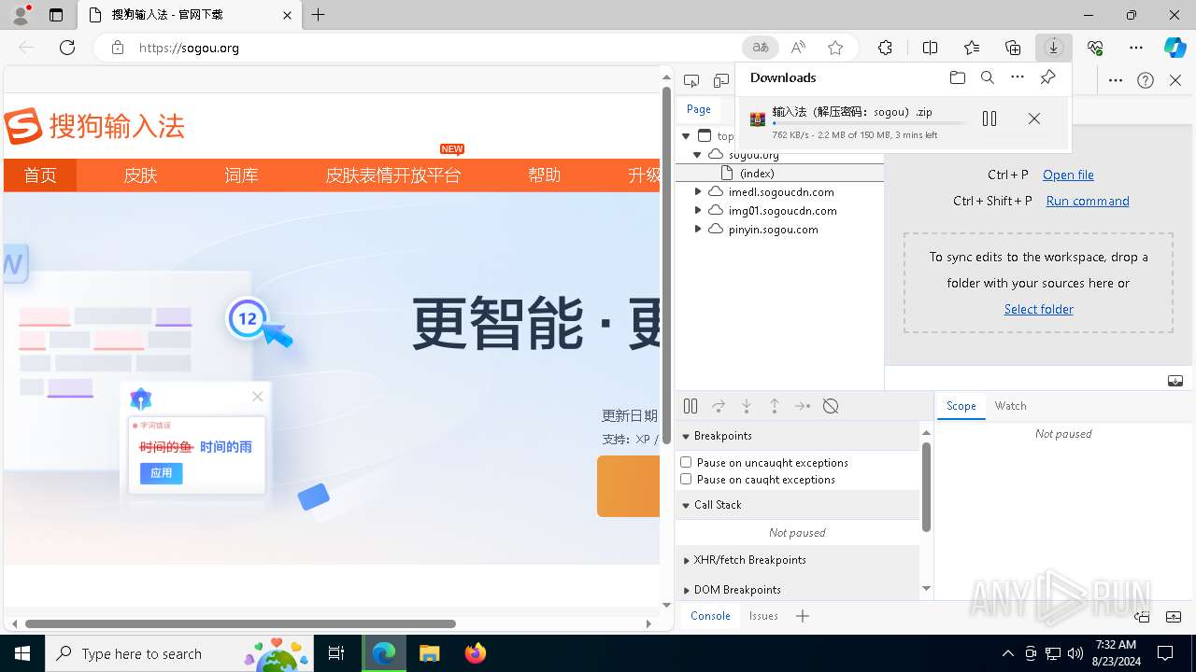
Task: Open the Copilot icon
Action: [1175, 48]
